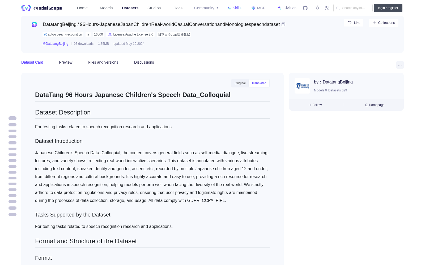Click 'Format and Structure of the Dataset' heading

point(86,241)
